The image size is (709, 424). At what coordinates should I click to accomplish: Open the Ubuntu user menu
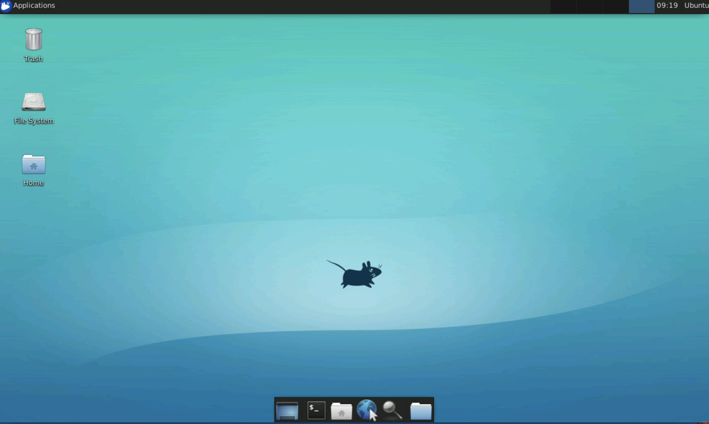click(696, 5)
